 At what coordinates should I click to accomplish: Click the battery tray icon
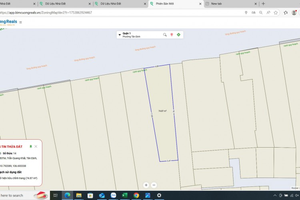tap(286, 196)
